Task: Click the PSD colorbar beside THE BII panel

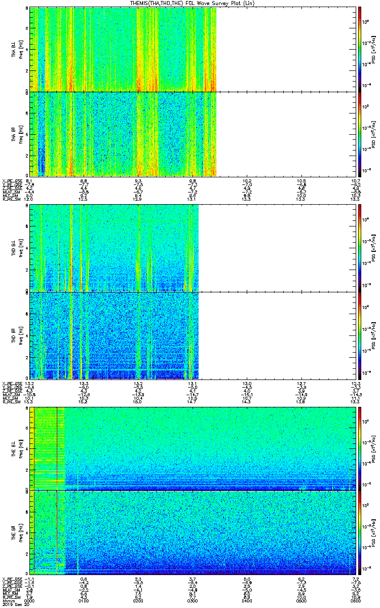Action: click(359, 534)
